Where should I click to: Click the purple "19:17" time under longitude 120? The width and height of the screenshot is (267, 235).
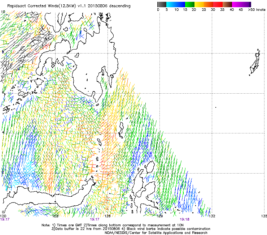(x=5, y=219)
